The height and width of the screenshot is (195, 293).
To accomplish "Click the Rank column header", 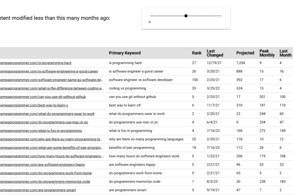I will pyautogui.click(x=196, y=53).
